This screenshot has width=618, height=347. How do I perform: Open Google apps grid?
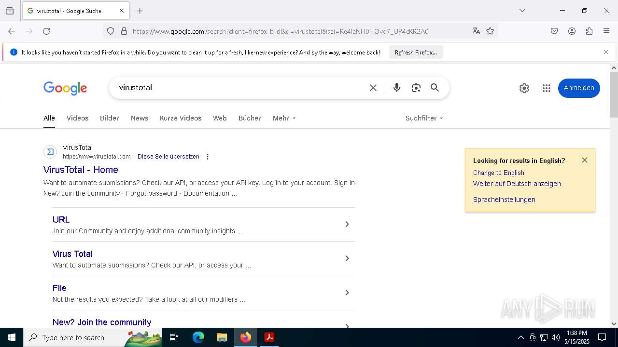tap(547, 88)
